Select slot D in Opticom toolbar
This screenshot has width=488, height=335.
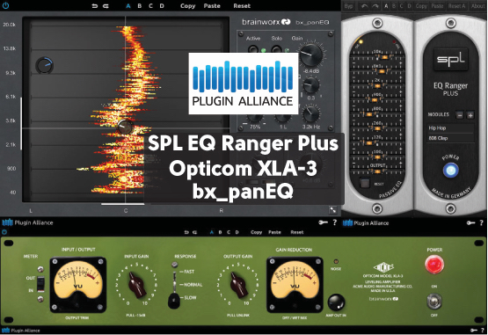(x=237, y=232)
